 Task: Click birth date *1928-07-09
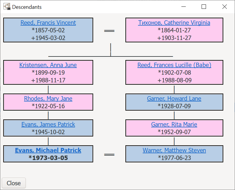point(174,106)
